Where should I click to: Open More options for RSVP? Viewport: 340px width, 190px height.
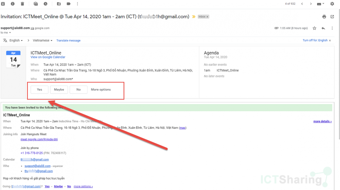[101, 90]
